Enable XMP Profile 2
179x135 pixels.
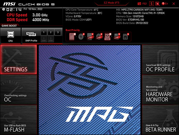(51, 32)
